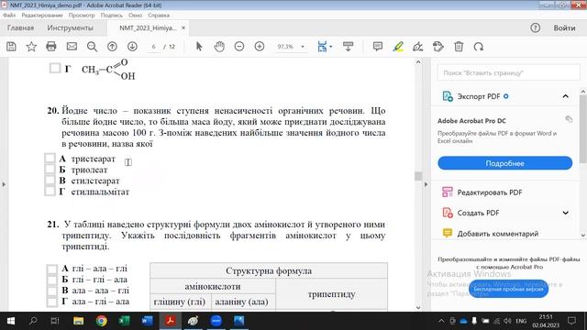This screenshot has height=330, width=587.
Task: Add a comment note icon
Action: [378, 47]
